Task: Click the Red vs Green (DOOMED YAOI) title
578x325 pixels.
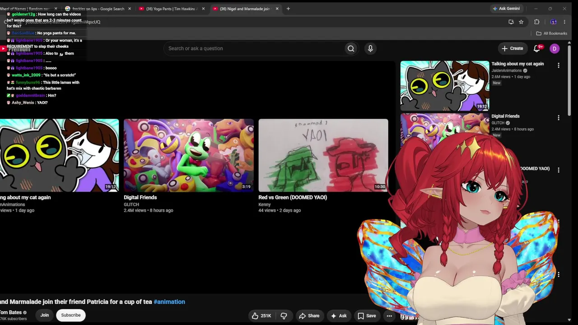Action: [x=293, y=197]
